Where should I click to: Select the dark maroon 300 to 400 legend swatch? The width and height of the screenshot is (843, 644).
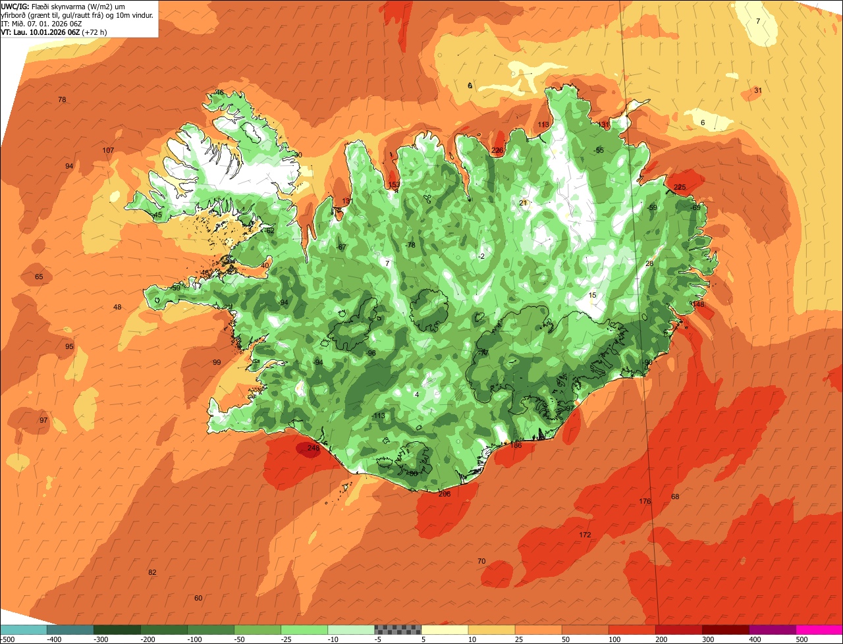[x=725, y=630]
